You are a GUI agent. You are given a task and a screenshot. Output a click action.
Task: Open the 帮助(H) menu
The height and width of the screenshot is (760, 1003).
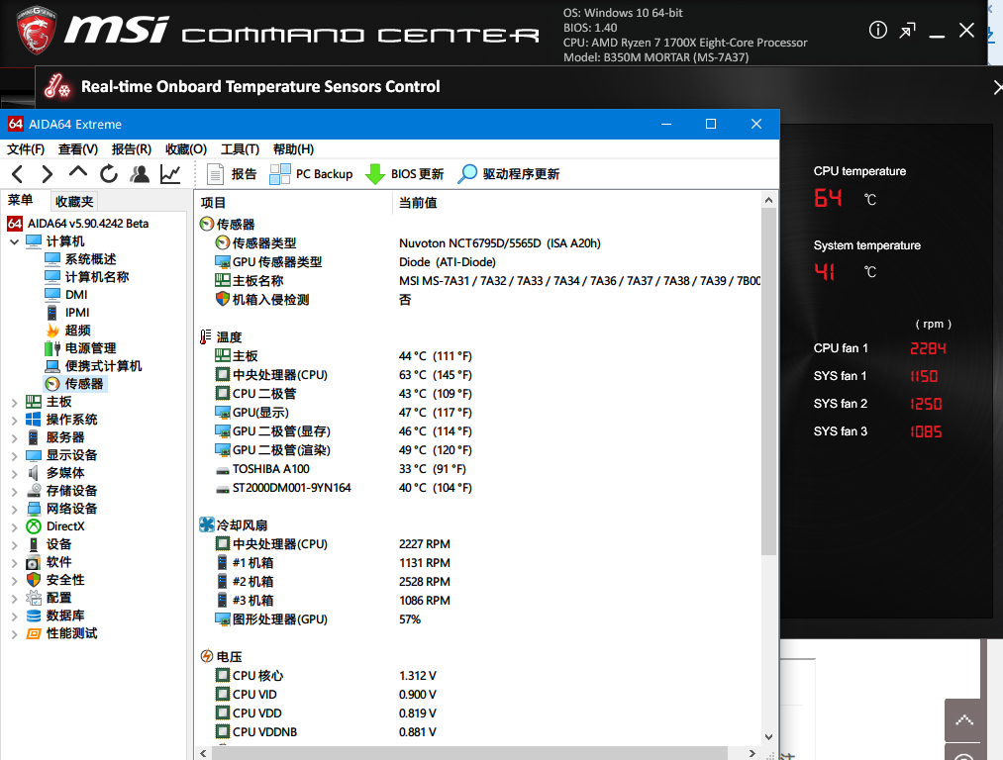[294, 148]
